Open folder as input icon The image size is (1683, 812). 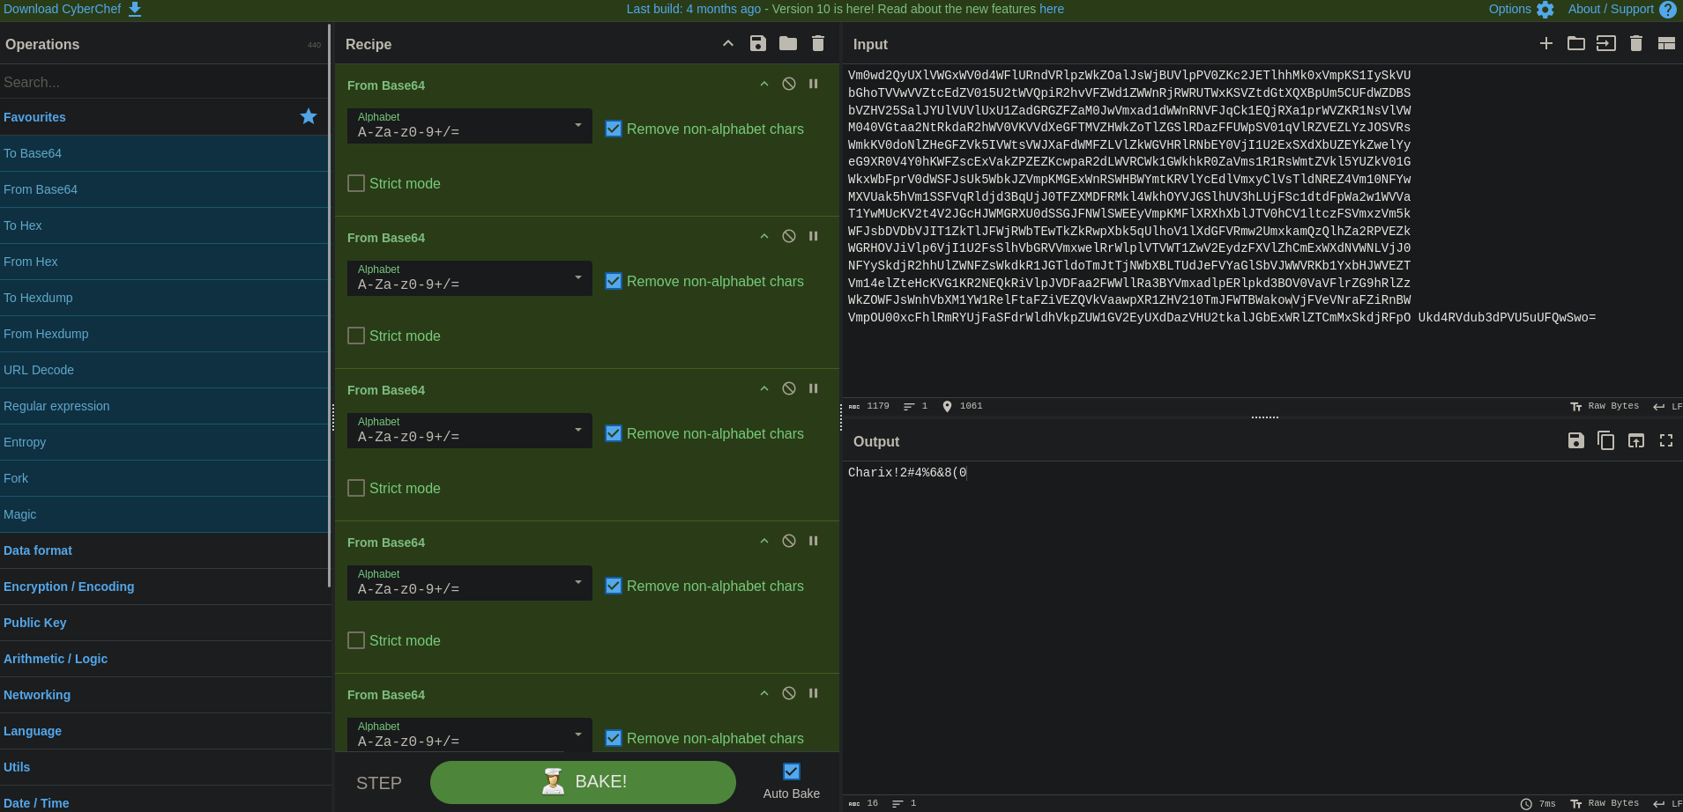[x=1576, y=43]
